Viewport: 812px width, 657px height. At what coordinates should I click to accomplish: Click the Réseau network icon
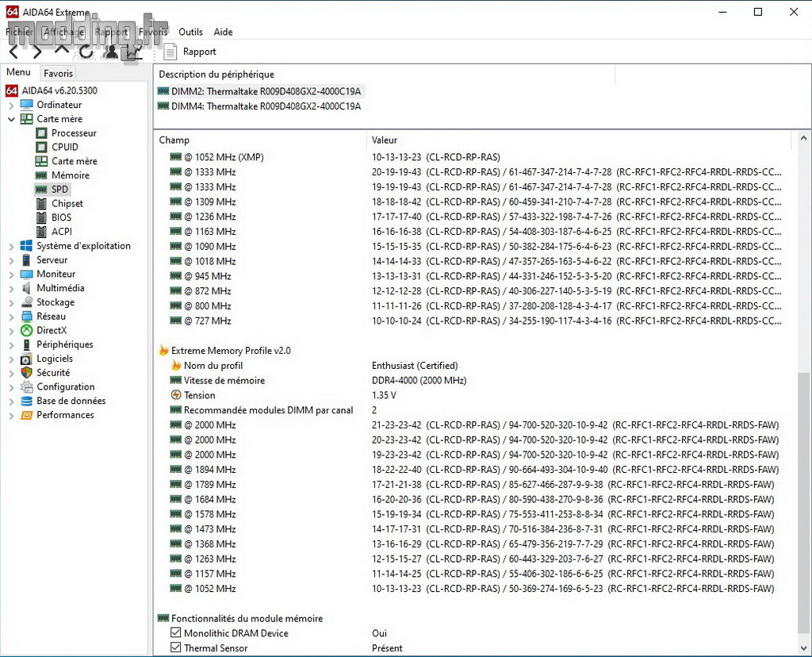point(26,316)
